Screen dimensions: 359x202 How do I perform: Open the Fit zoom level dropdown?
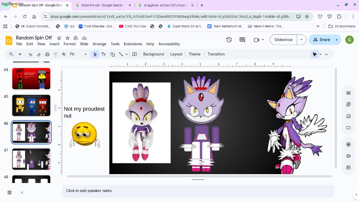[x=78, y=54]
